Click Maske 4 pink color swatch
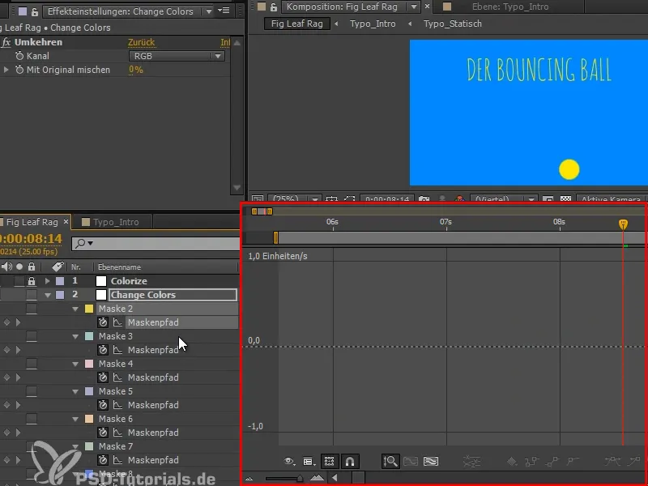 pos(89,364)
